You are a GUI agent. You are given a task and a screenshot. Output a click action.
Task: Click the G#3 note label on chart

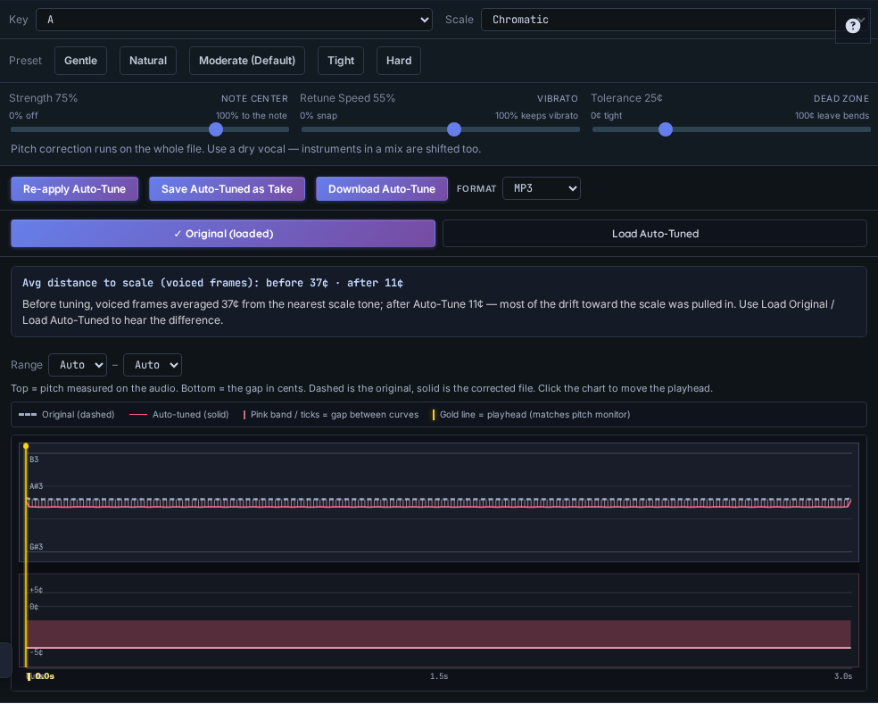(37, 547)
